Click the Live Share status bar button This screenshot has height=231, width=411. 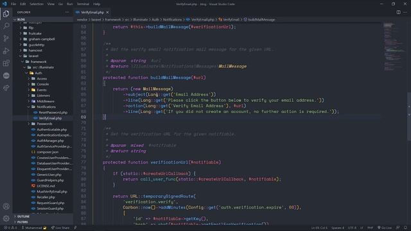(x=60, y=228)
